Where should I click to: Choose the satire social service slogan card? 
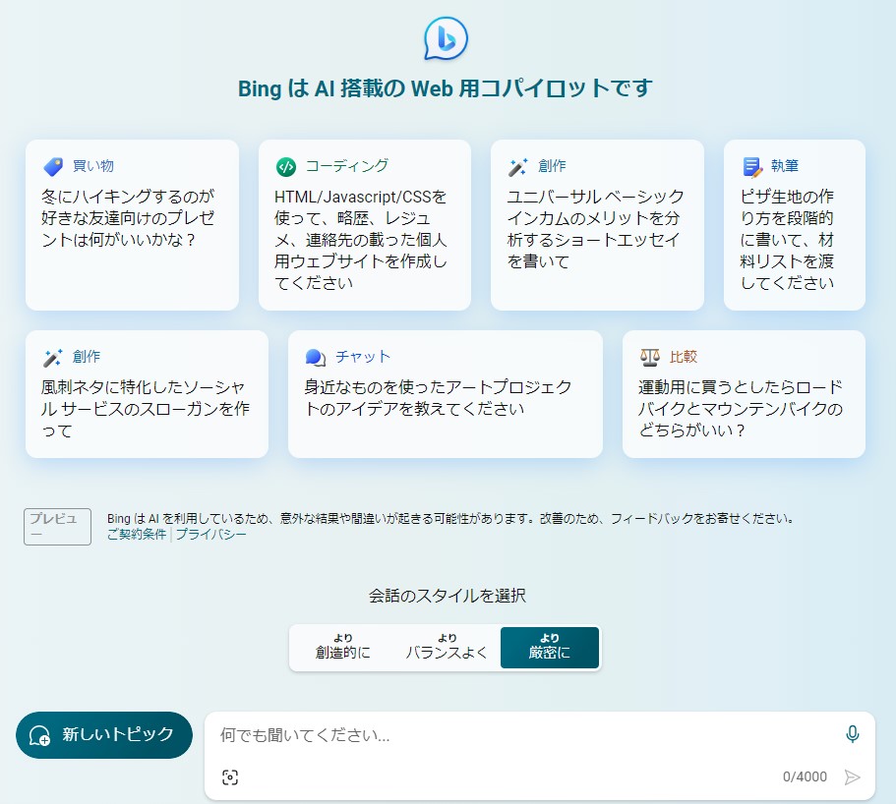tap(147, 394)
